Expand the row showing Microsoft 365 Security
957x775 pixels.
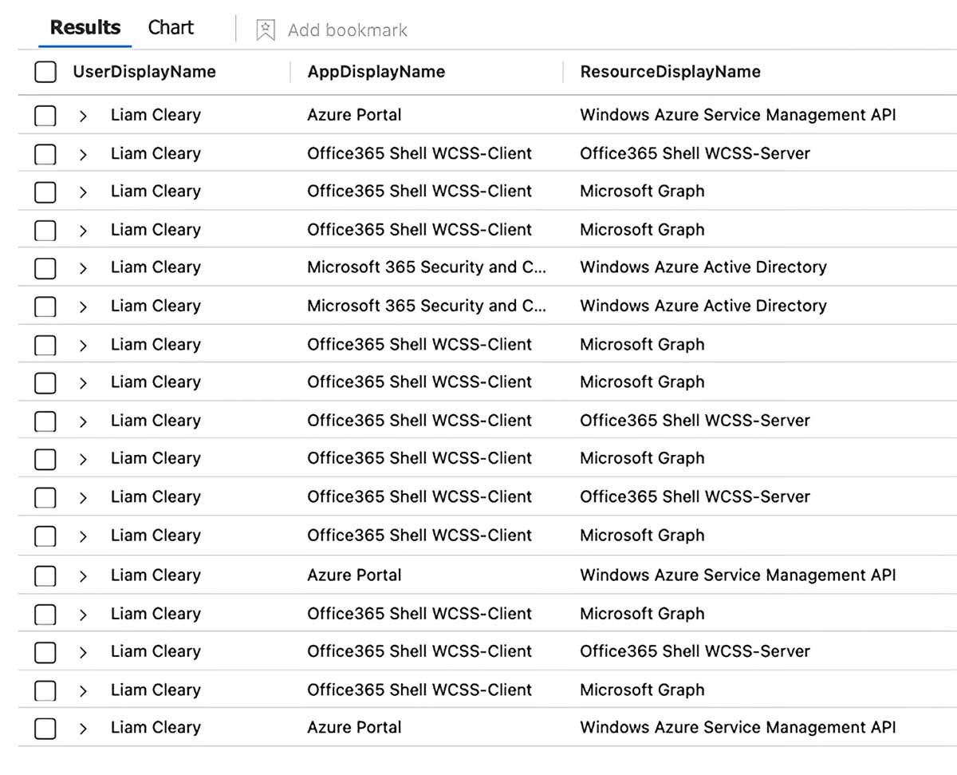[83, 268]
